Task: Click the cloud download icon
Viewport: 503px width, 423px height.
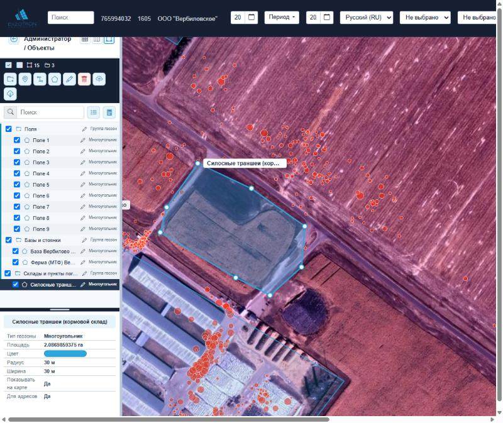Action: pos(10,94)
